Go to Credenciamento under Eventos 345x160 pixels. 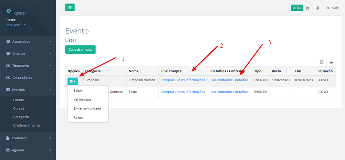26,125
